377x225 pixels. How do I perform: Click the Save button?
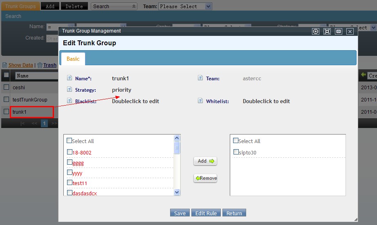pyautogui.click(x=180, y=213)
